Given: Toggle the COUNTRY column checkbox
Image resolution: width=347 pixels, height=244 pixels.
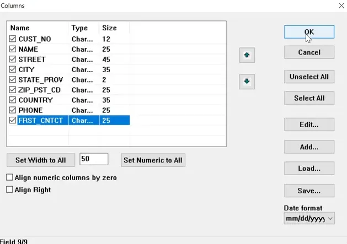Looking at the screenshot, I should [13, 100].
